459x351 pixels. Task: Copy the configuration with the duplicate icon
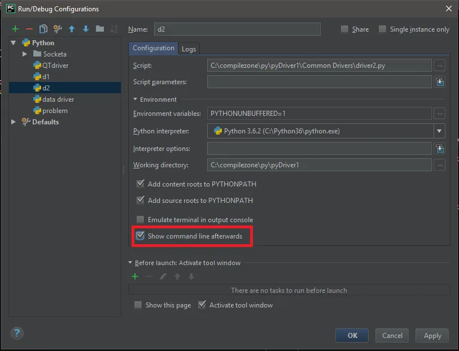coord(43,29)
